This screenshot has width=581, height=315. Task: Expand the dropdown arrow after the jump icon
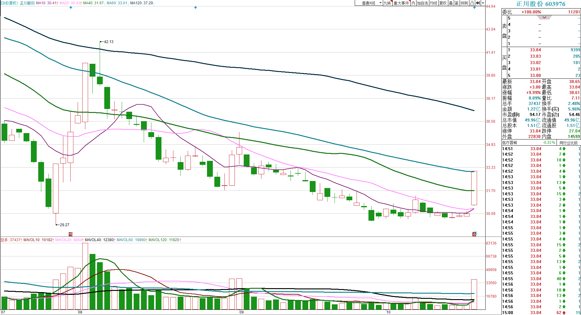tap(483, 3)
